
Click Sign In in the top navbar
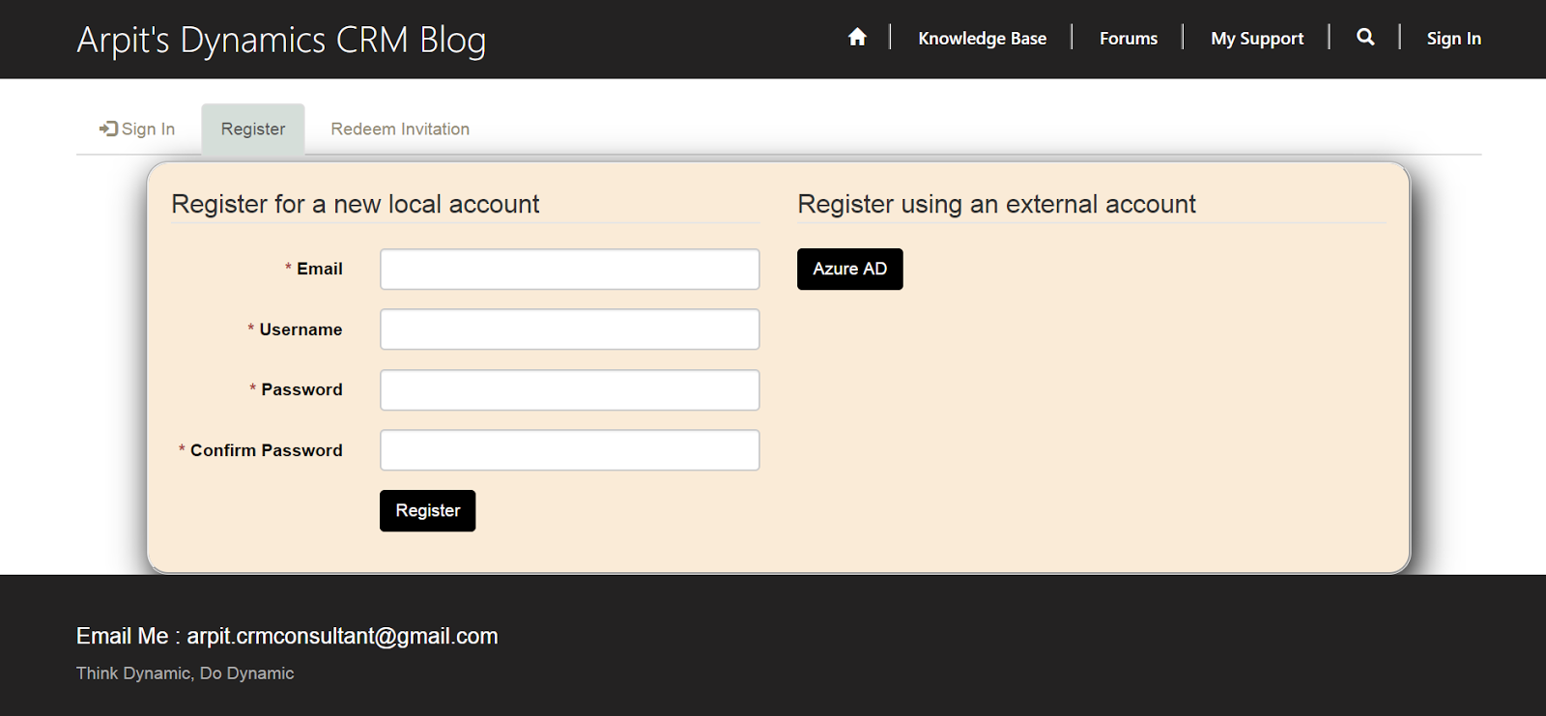(1453, 39)
